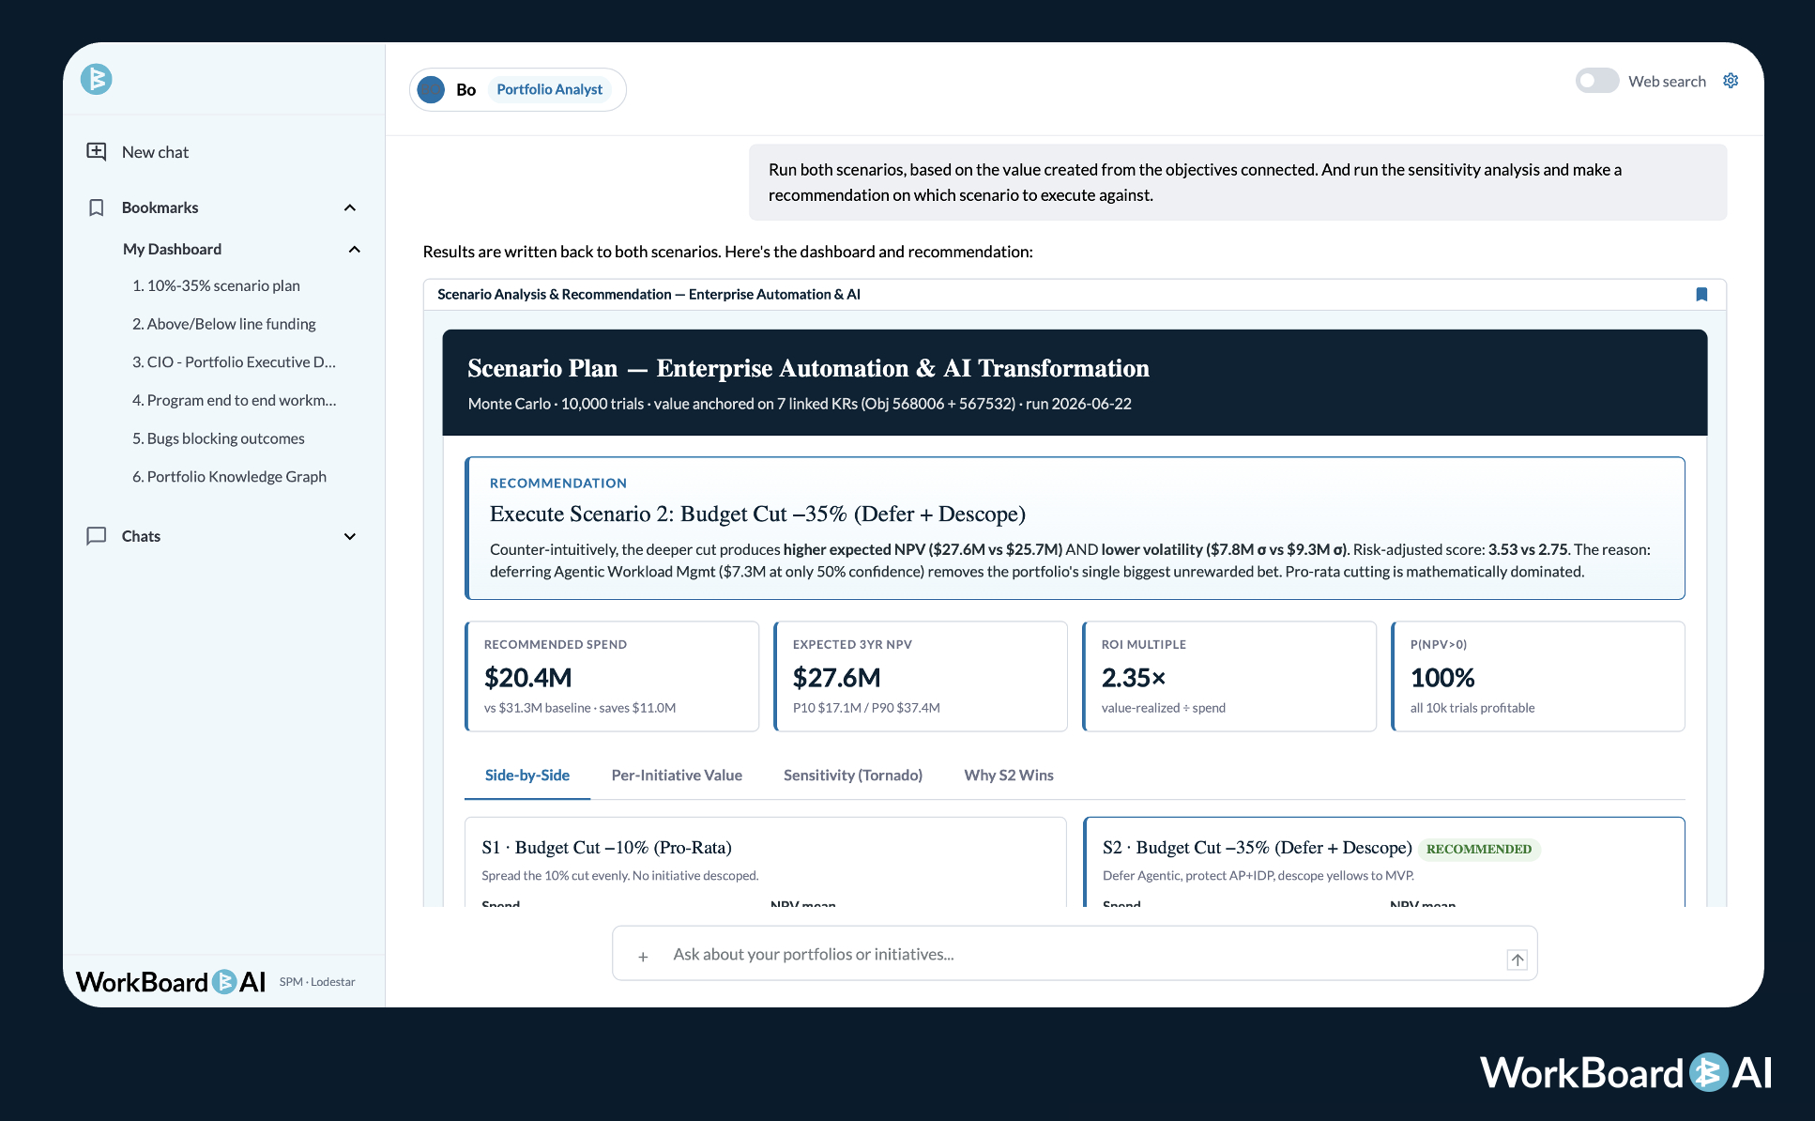Click the WorkBoard logo icon in sidebar

pyautogui.click(x=96, y=79)
